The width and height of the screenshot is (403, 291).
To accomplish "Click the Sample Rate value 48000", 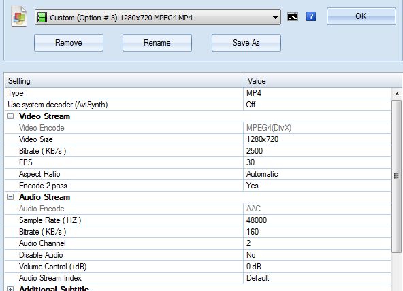I will 257,220.
